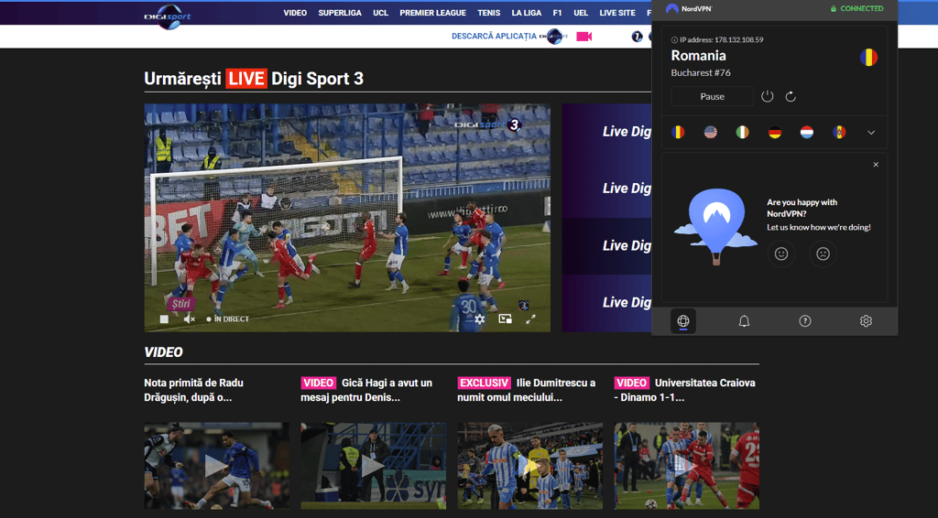
Task: Play the Gică Hagi video thumbnail
Action: (x=374, y=466)
